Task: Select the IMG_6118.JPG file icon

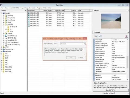Action: click(x=29, y=13)
